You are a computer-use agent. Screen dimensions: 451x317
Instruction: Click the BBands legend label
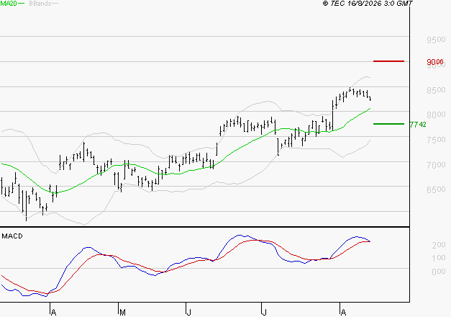40,4
